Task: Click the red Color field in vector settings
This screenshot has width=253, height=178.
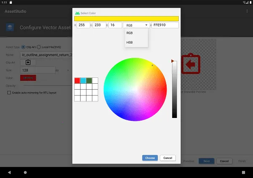Action: pos(28,78)
